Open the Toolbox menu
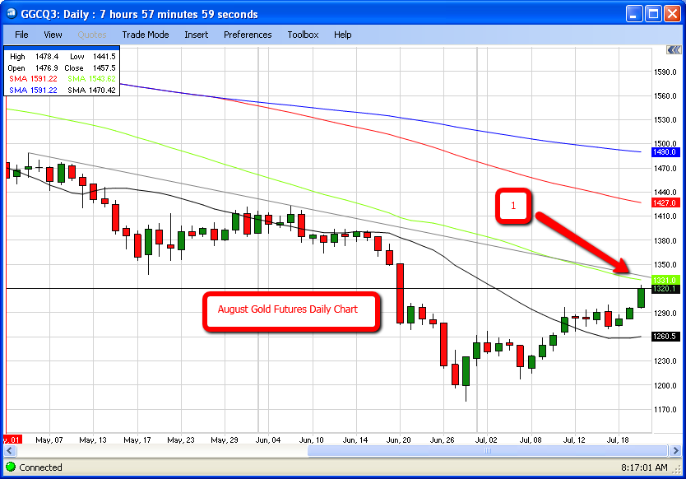 (303, 35)
